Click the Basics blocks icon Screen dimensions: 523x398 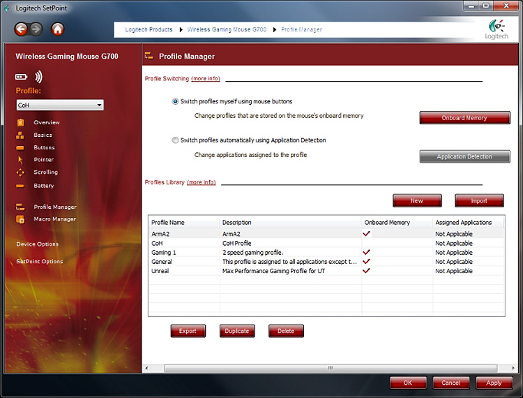(20, 135)
